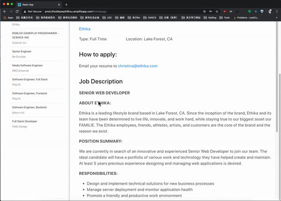The height and width of the screenshot is (201, 281).
Task: Click the 'Science-Inc' company name in sidebar
Action: click(x=19, y=43)
